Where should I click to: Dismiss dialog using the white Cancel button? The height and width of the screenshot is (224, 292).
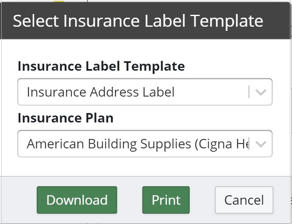pyautogui.click(x=244, y=200)
